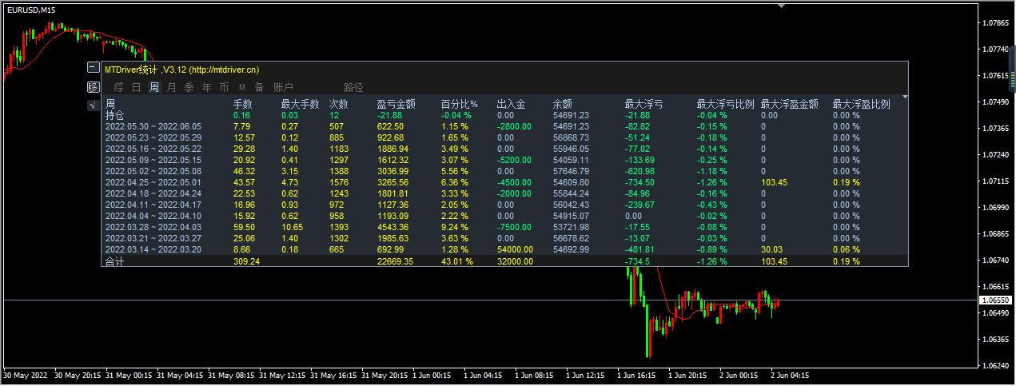Select the 周 weekly tab
Viewport: 1016px width, 386px height.
click(x=153, y=87)
